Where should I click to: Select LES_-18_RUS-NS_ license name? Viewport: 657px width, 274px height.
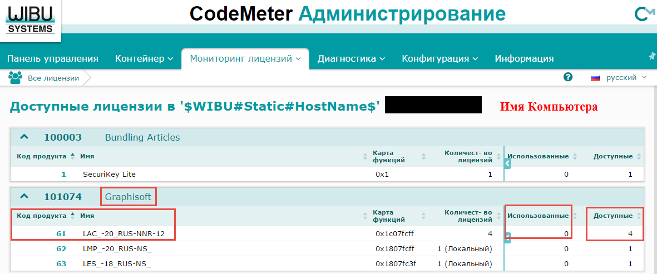tap(117, 263)
